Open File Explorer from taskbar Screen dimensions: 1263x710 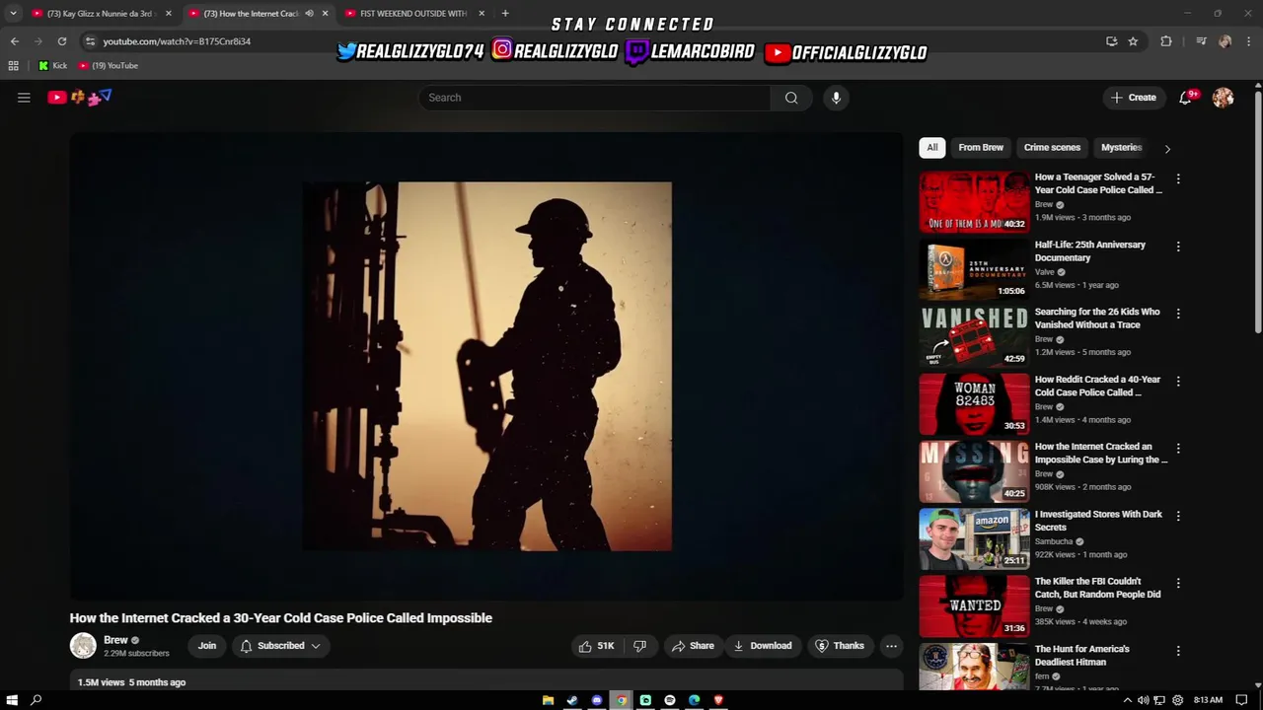coord(548,700)
